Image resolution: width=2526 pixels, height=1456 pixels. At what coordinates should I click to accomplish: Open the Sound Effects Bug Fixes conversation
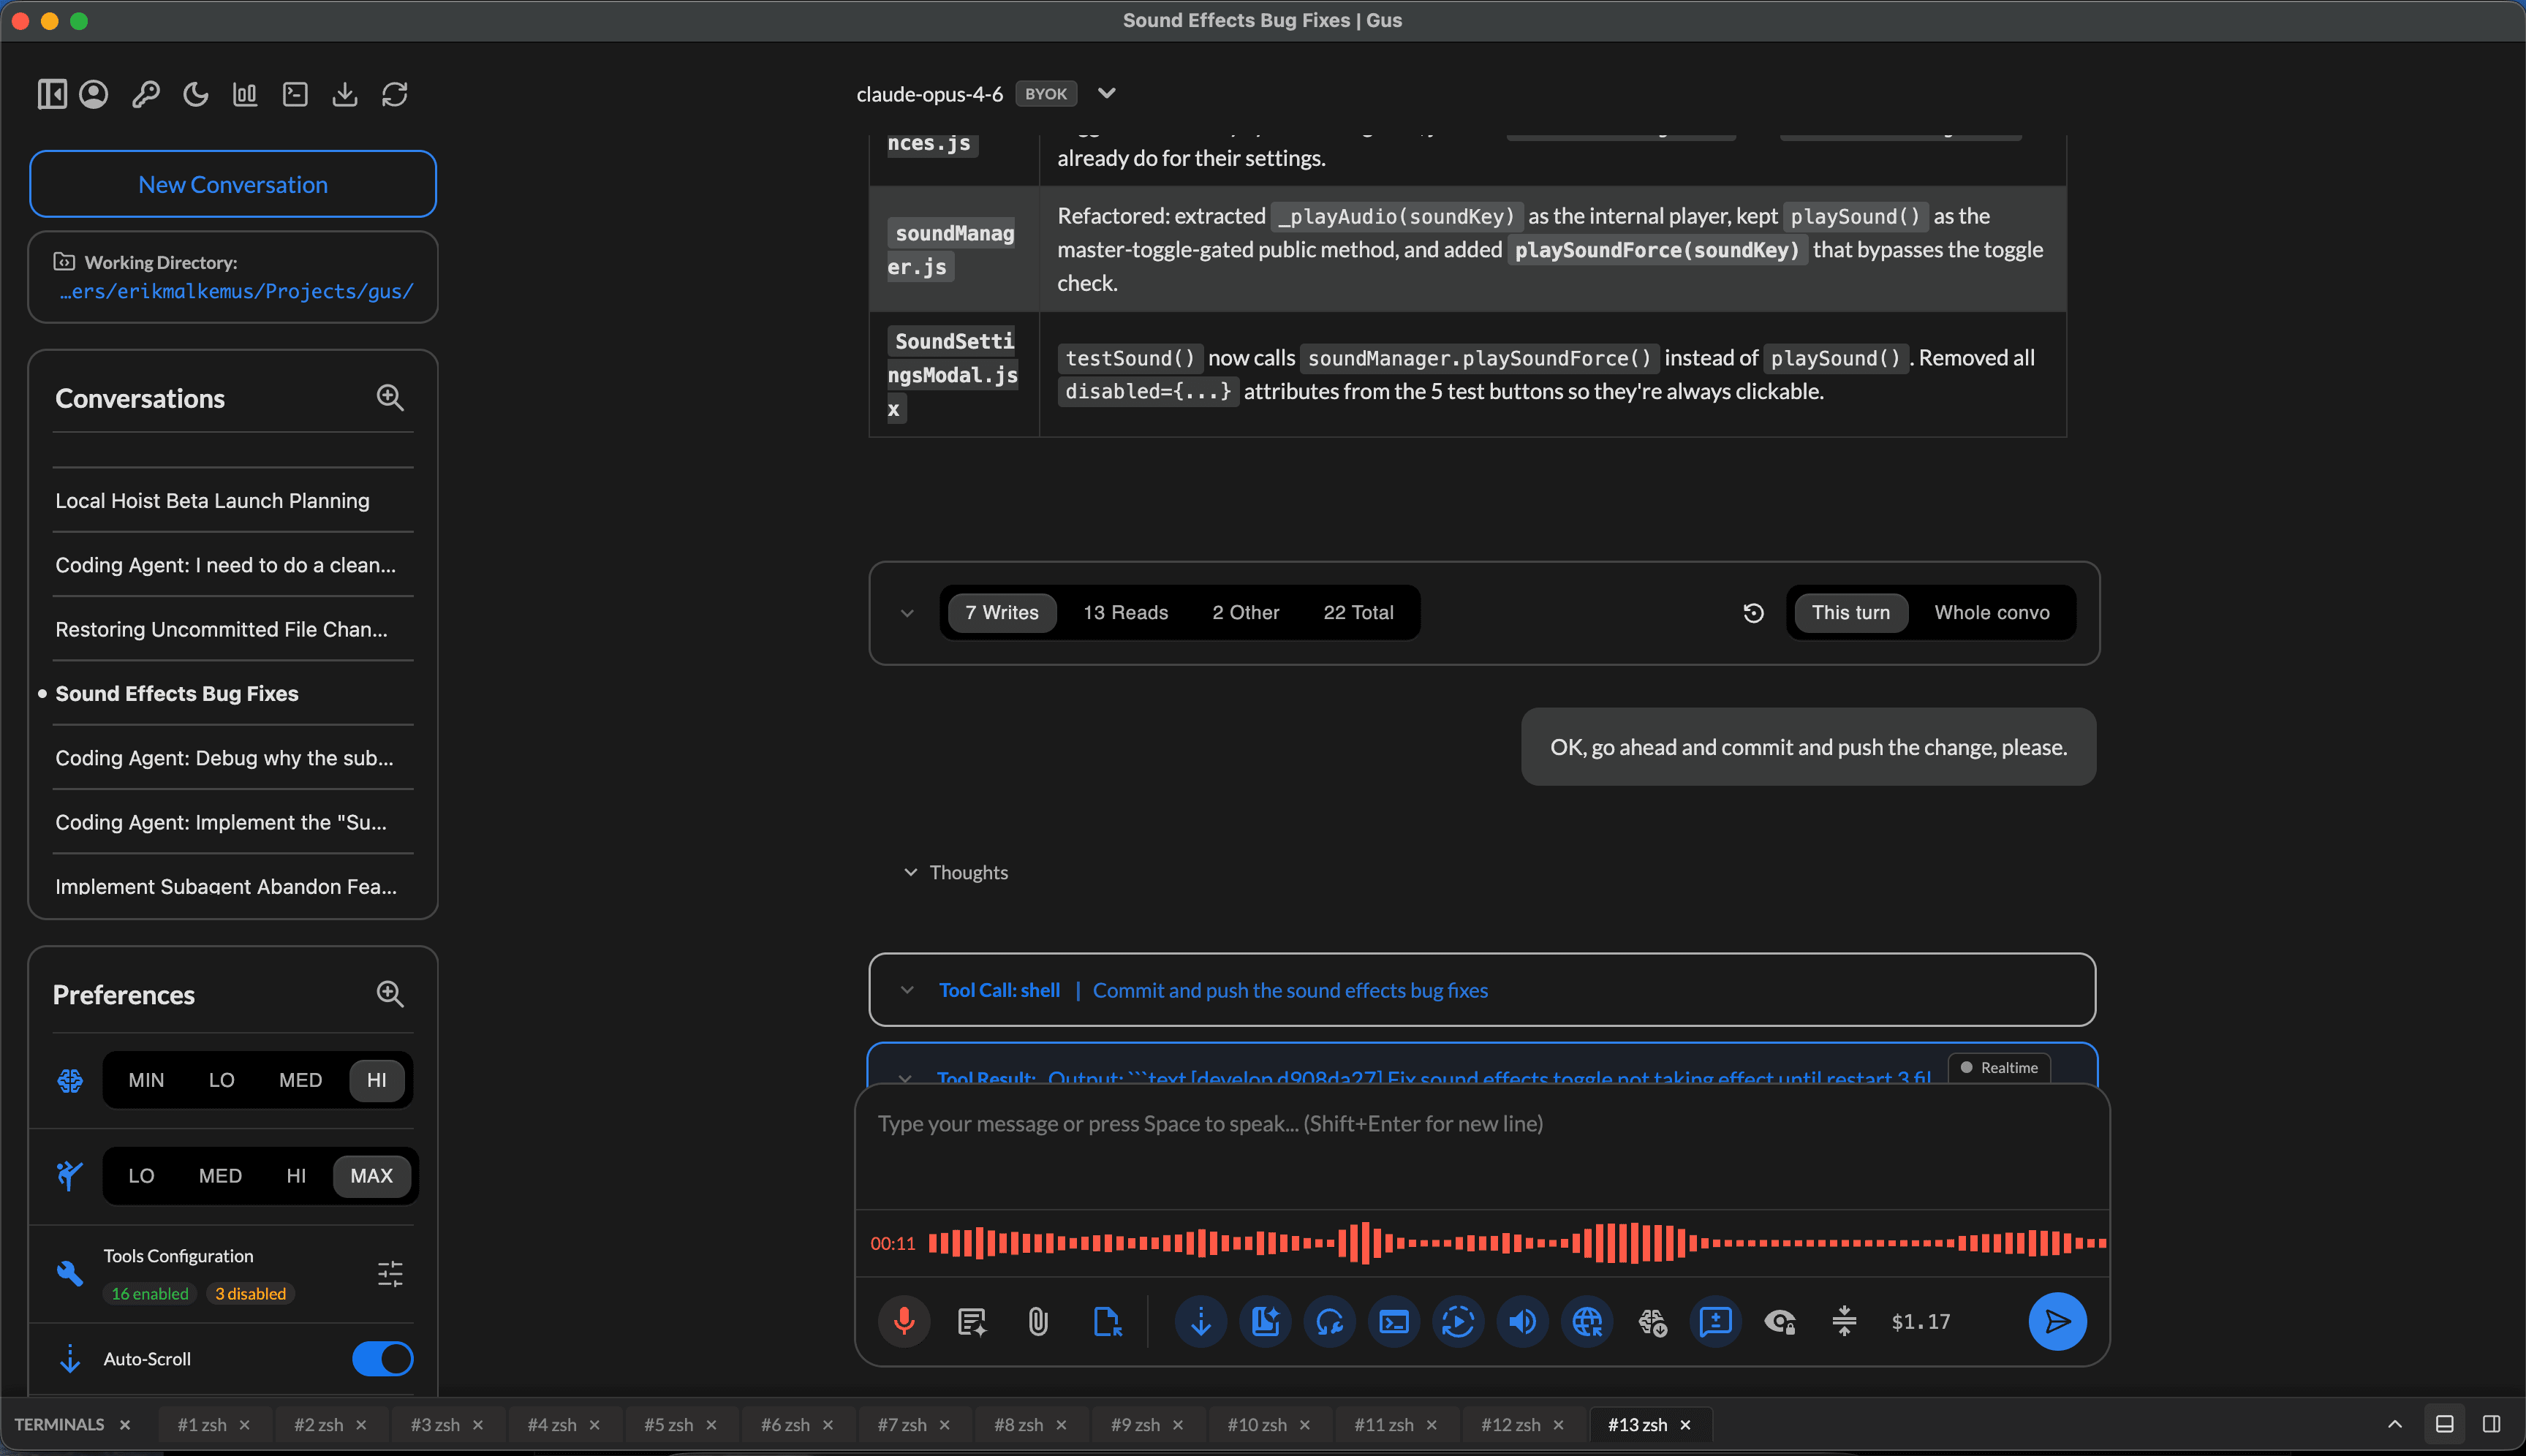coord(177,693)
